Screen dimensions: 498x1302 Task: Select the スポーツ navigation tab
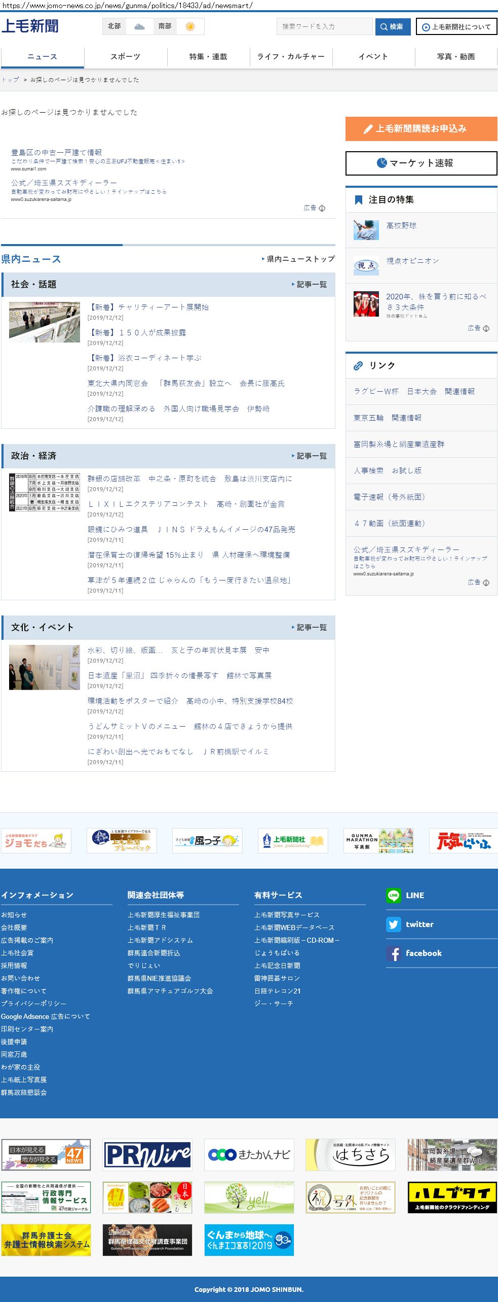tap(125, 57)
